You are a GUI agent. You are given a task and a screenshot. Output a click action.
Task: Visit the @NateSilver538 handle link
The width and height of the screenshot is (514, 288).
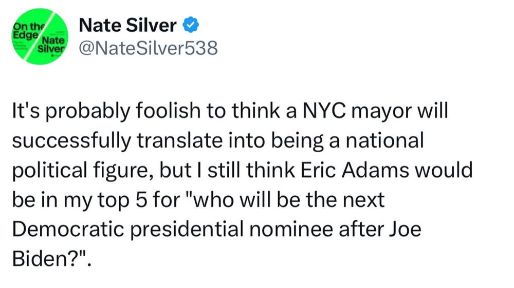(148, 48)
